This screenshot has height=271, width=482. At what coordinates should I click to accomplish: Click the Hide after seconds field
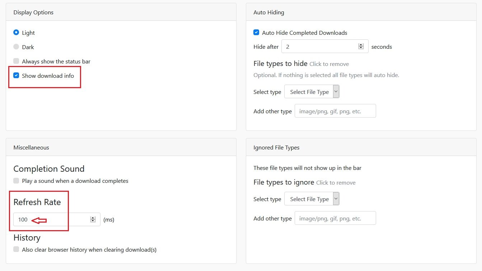[x=319, y=47]
